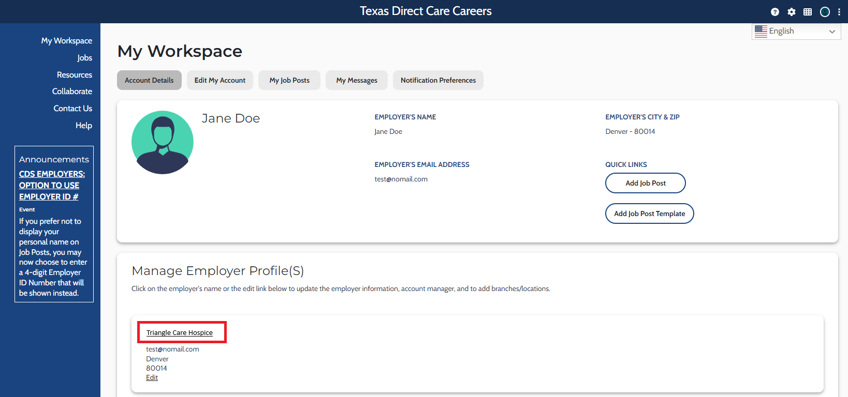Switch to the Account Details tab
848x397 pixels.
[x=149, y=80]
